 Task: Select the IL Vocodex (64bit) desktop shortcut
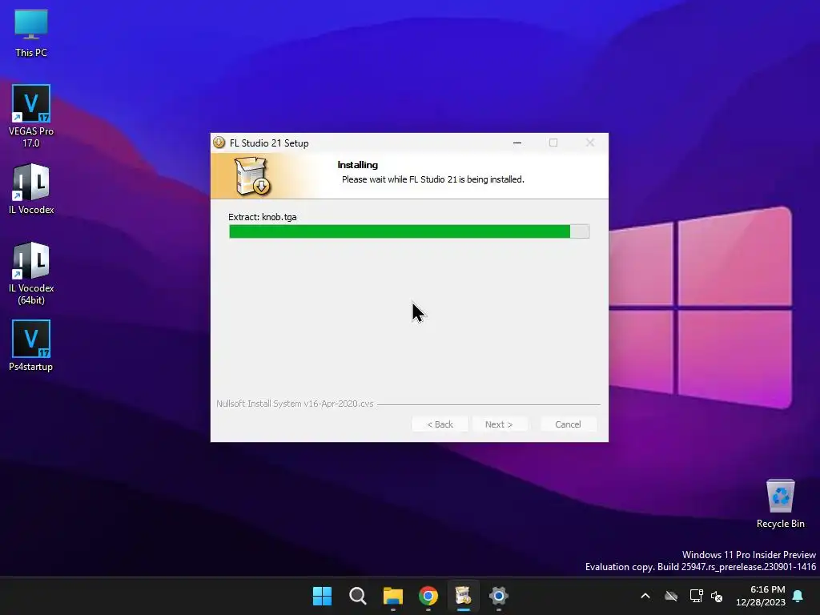click(x=31, y=274)
